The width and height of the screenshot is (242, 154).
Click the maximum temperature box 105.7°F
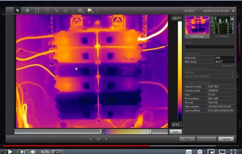click(177, 18)
